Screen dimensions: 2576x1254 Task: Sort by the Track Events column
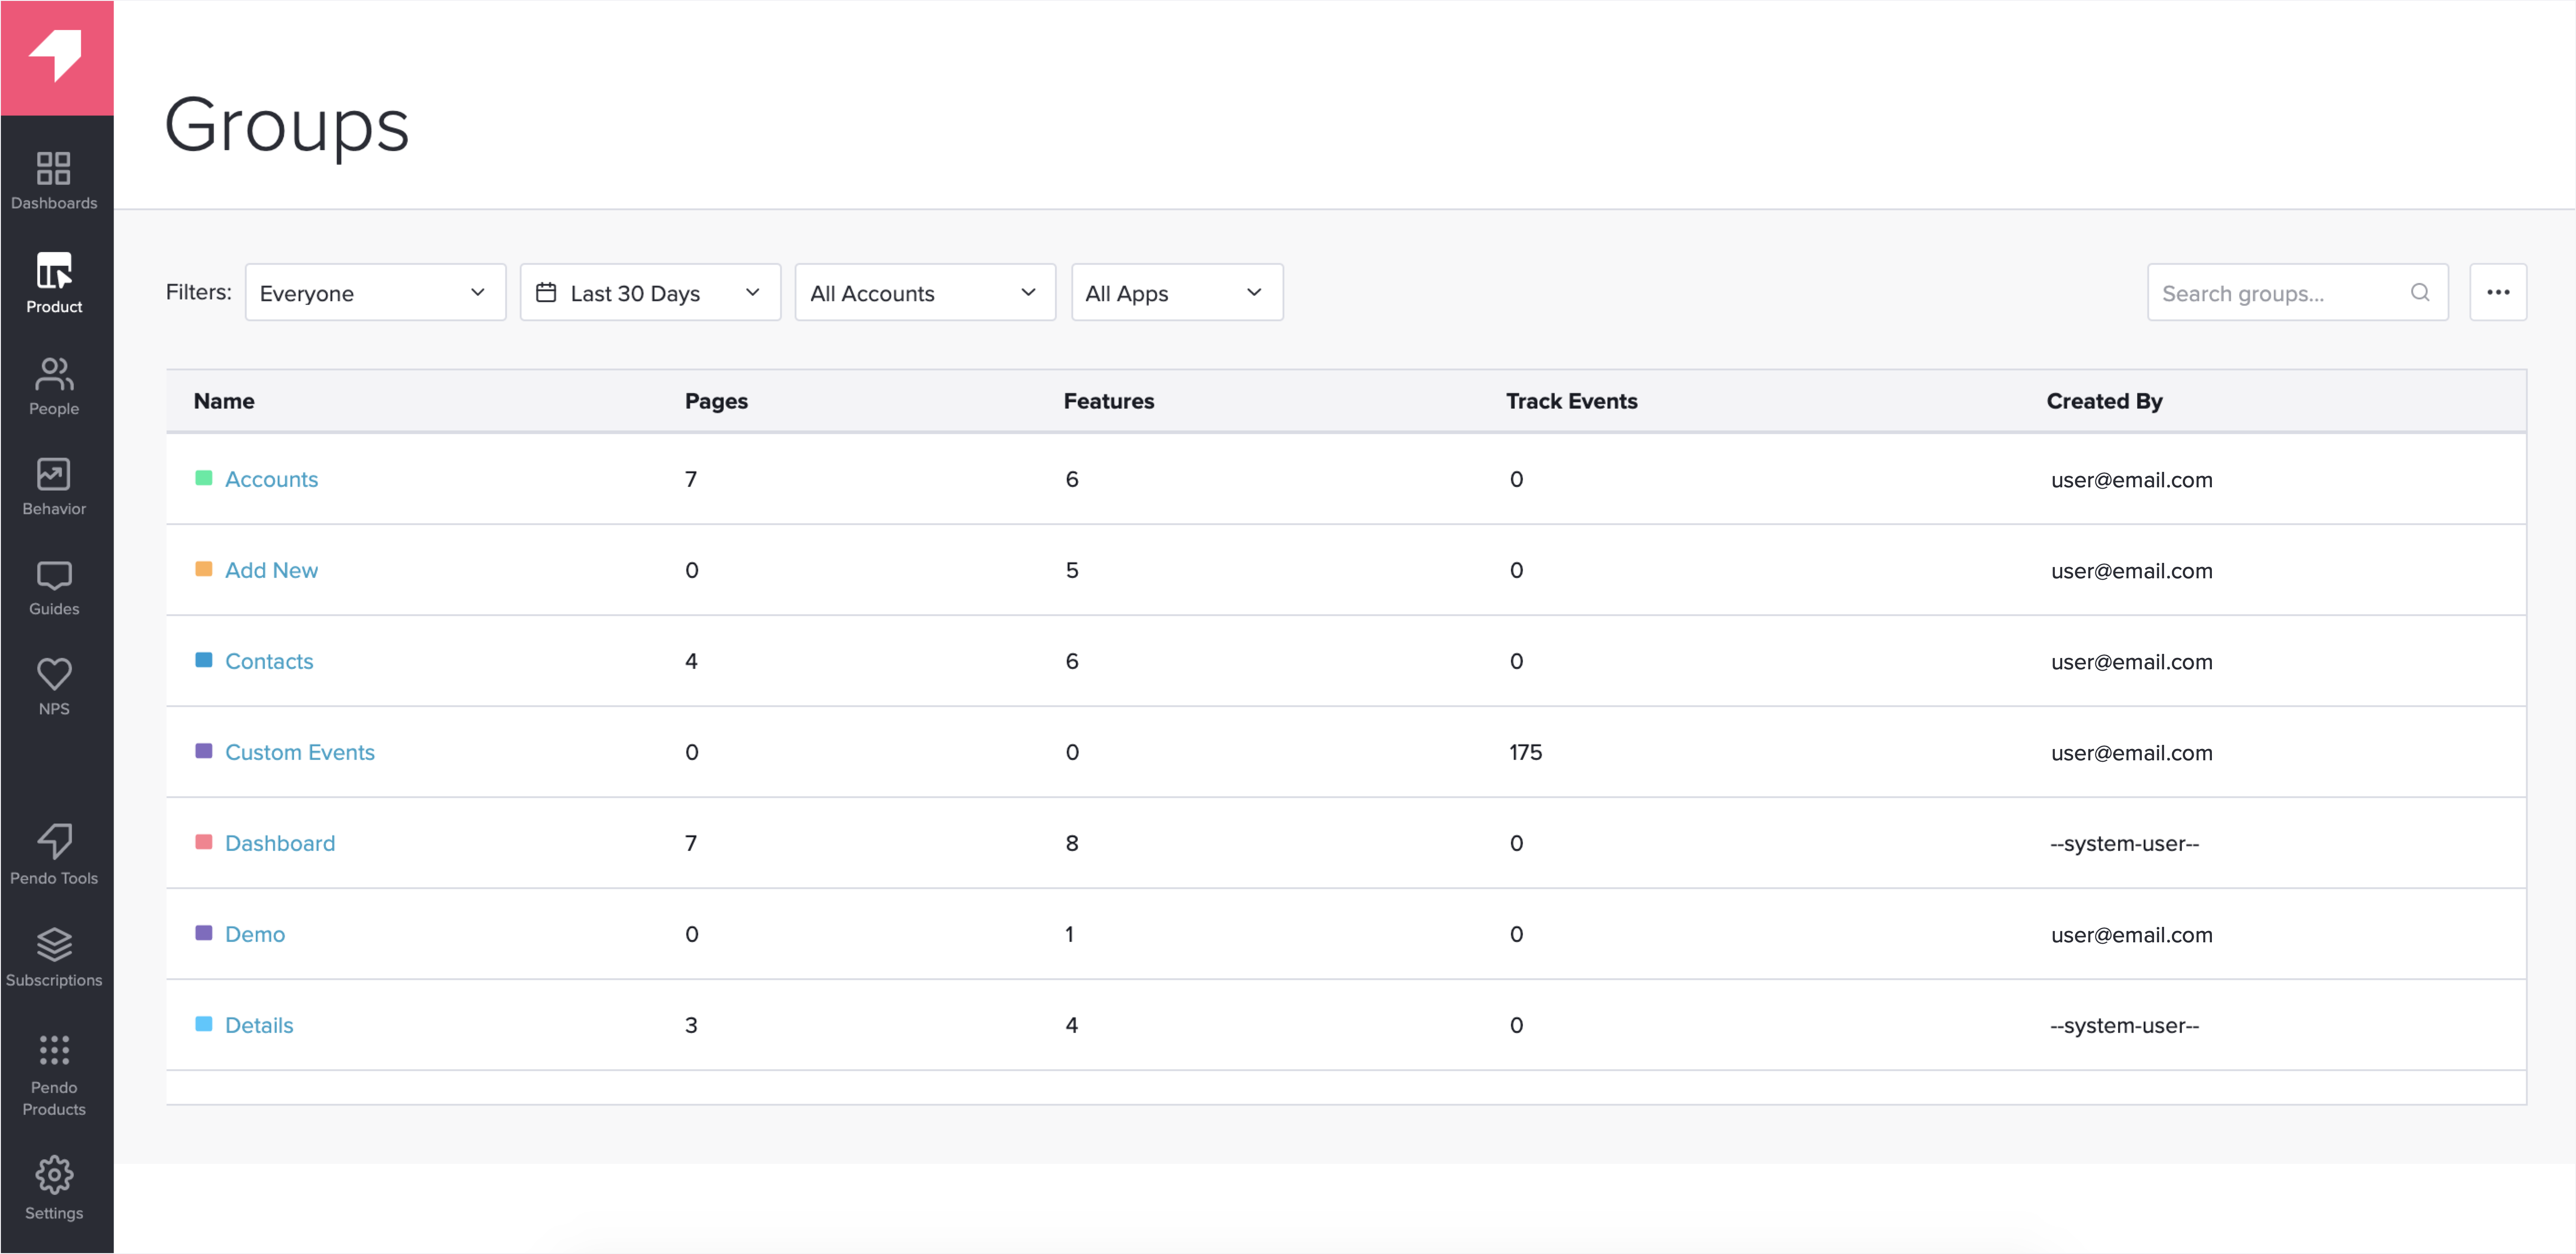pos(1571,401)
